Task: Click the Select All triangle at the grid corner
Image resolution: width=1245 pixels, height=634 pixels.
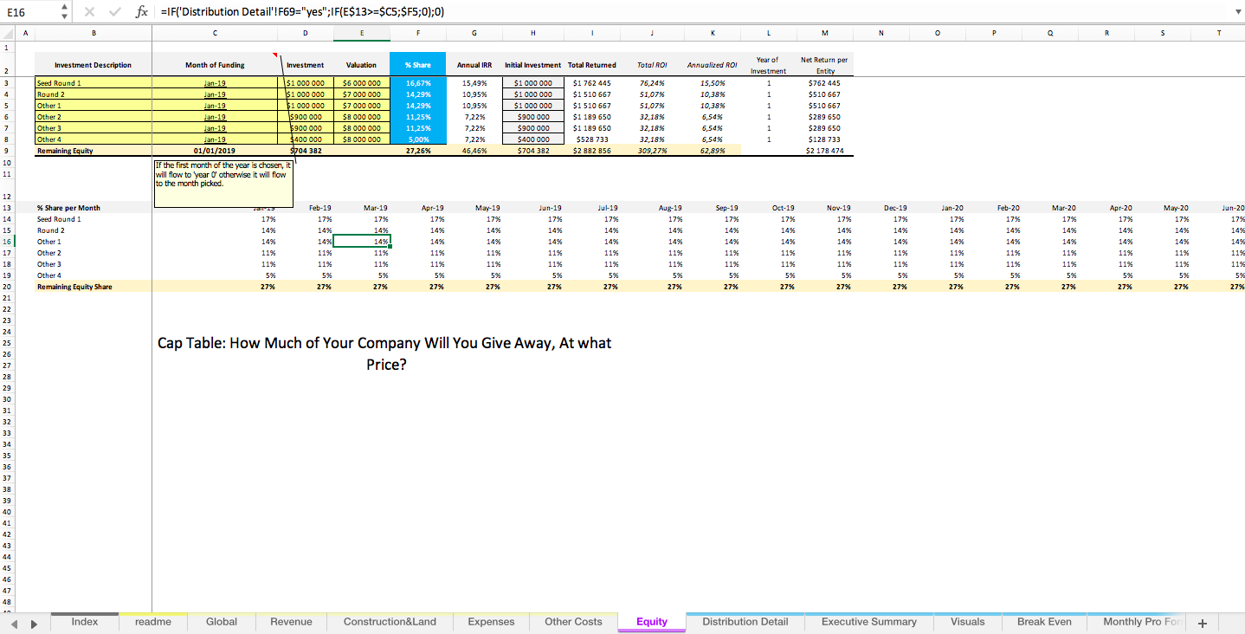Action: coord(8,33)
